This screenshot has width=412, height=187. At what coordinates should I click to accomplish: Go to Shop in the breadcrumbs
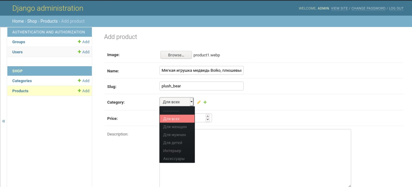click(x=32, y=21)
